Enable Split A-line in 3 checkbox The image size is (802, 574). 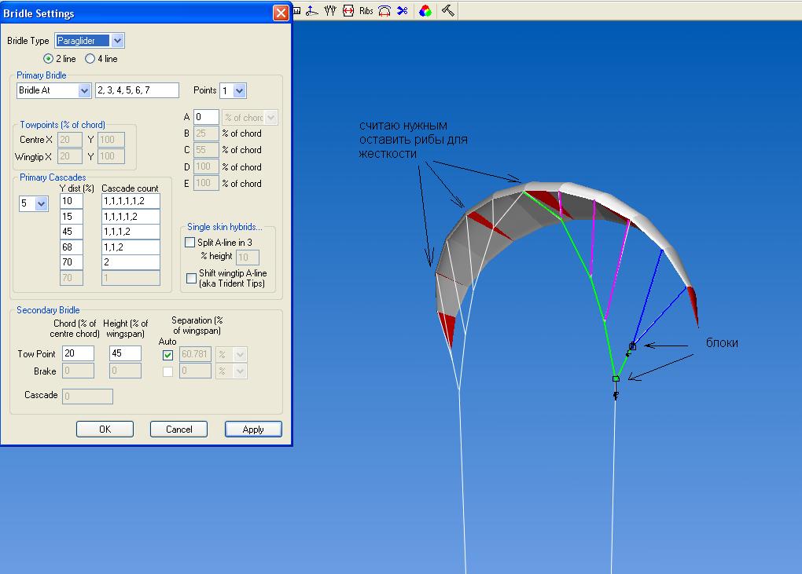click(x=189, y=243)
